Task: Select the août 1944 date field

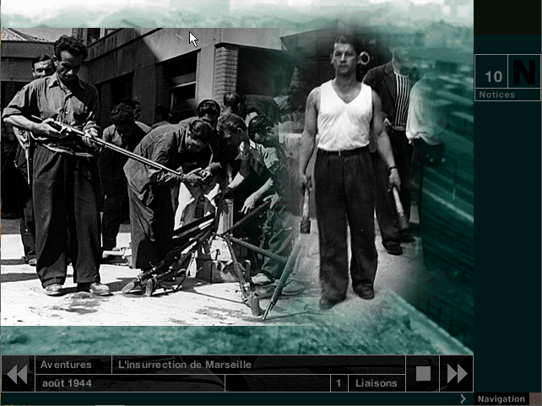Action: 68,383
